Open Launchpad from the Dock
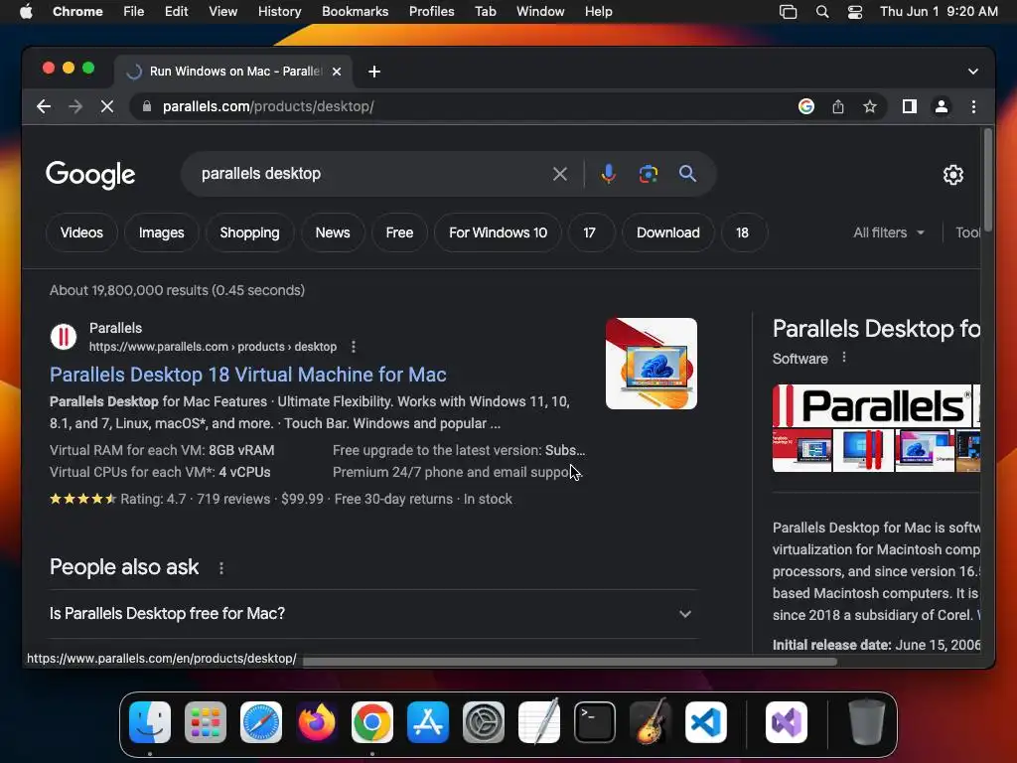This screenshot has width=1017, height=763. pos(206,722)
